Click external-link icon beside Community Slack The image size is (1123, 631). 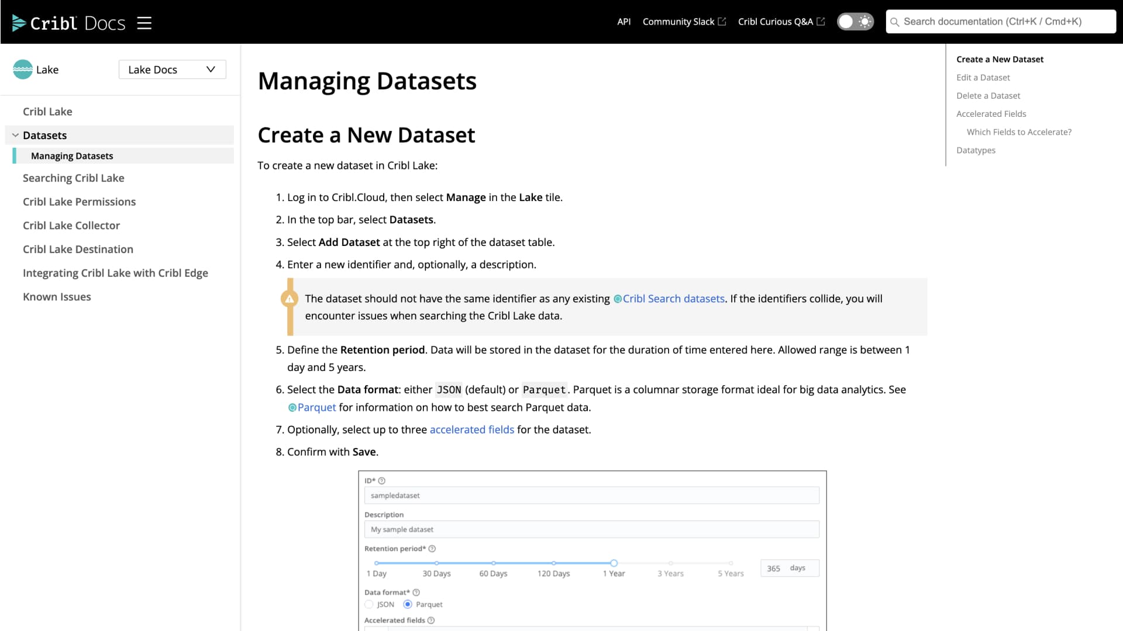[x=722, y=22]
